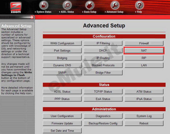Open SNMP settings

click(x=62, y=72)
